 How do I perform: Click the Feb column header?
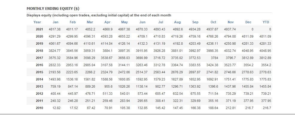pyautogui.click(x=73, y=22)
